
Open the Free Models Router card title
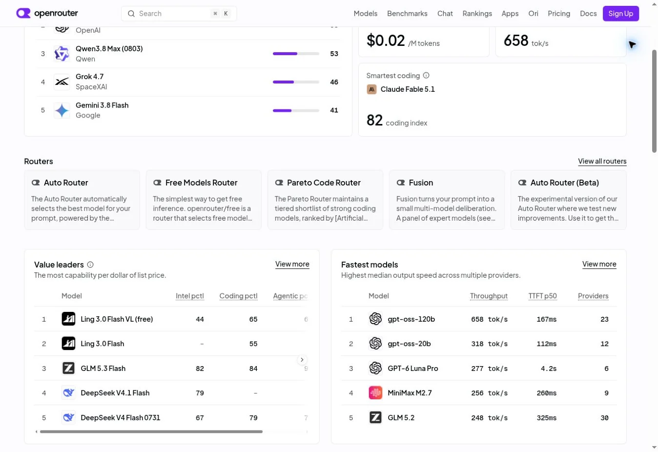click(x=201, y=183)
